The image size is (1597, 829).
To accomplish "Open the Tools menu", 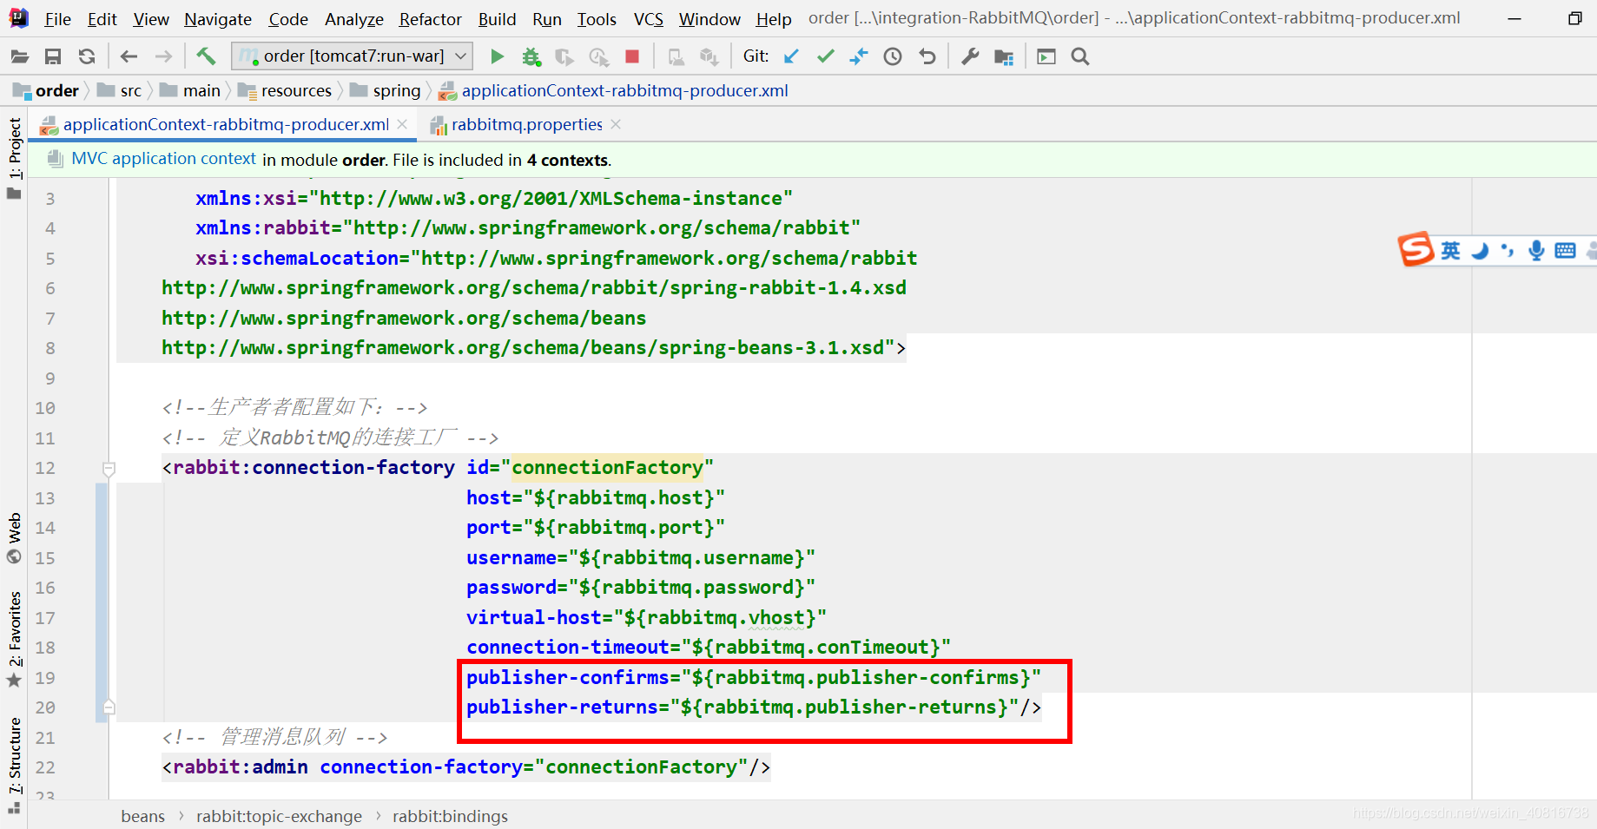I will [x=597, y=18].
